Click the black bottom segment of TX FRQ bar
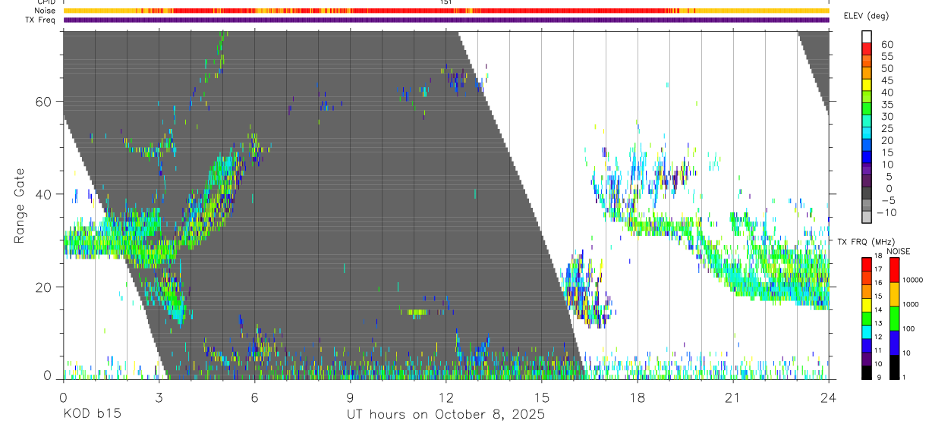This screenshot has height=430, width=932. (x=866, y=371)
